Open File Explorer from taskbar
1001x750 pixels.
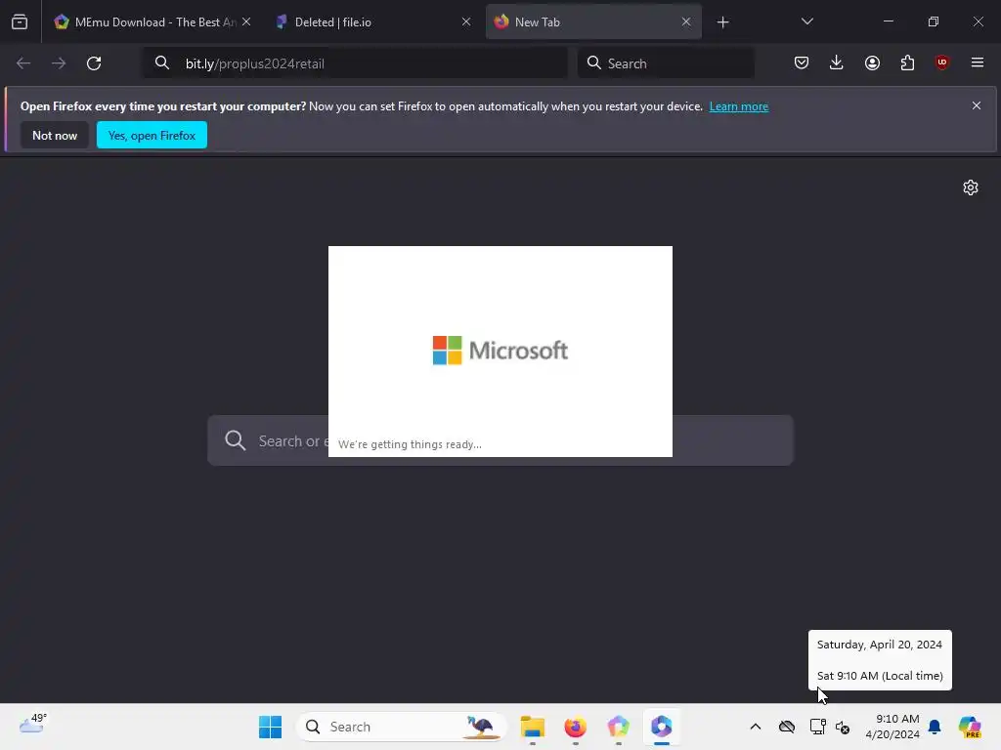click(533, 727)
